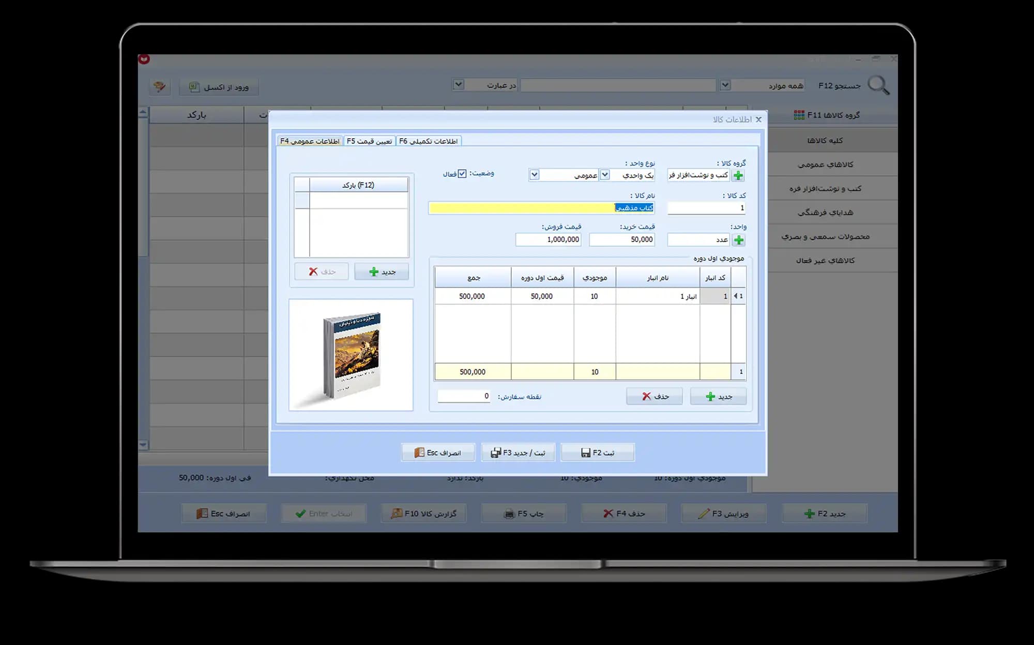This screenshot has width=1034, height=645.
Task: Click Delete button under opening stock table
Action: point(655,397)
